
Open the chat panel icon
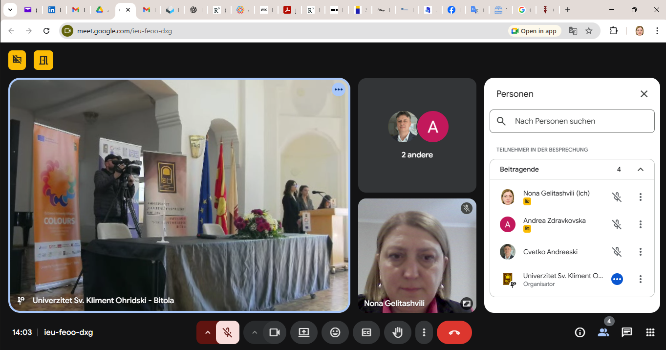[627, 332]
